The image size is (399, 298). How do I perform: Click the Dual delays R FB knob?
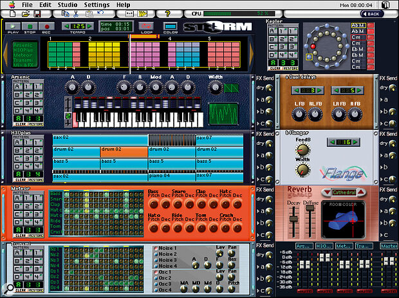(x=355, y=114)
